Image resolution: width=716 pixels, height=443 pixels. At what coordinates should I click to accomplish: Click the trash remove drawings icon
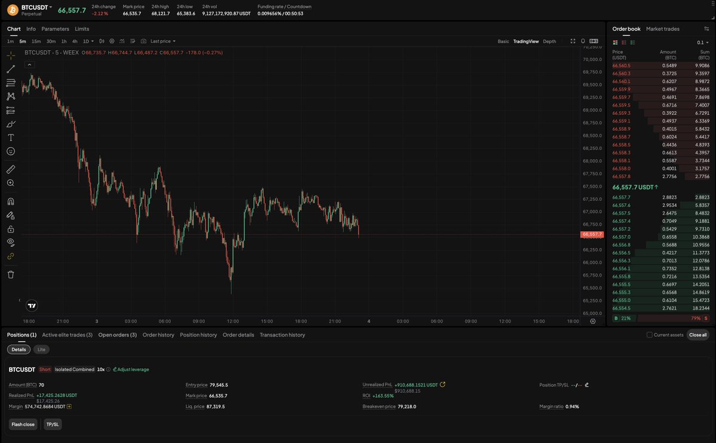(11, 274)
